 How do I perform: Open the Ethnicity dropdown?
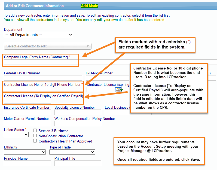click(x=25, y=152)
